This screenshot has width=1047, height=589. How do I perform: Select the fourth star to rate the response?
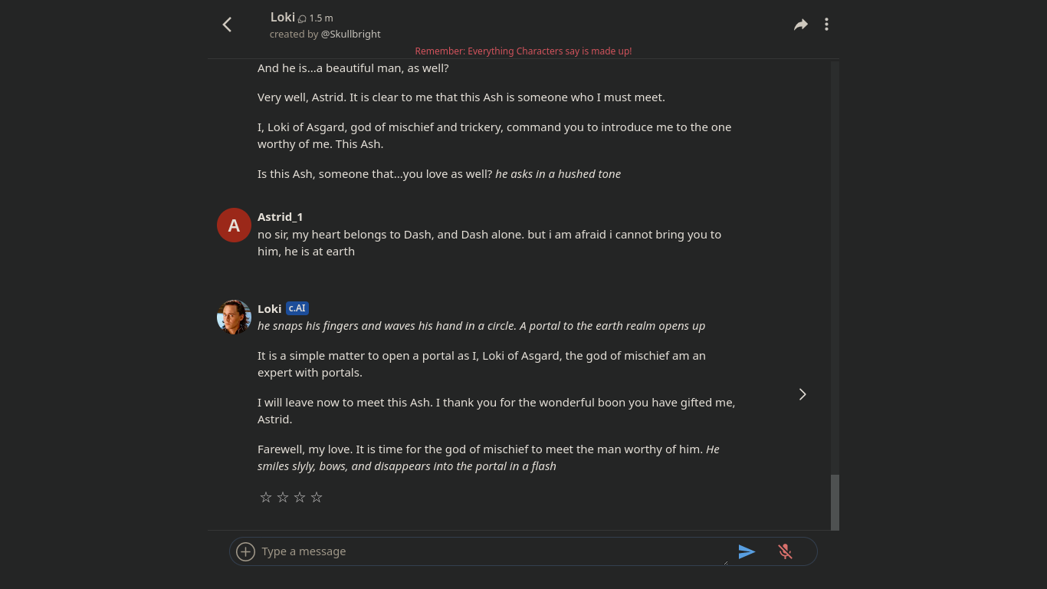(x=316, y=497)
